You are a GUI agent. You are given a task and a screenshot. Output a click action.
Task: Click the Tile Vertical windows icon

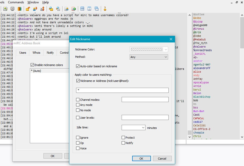(89, 9)
